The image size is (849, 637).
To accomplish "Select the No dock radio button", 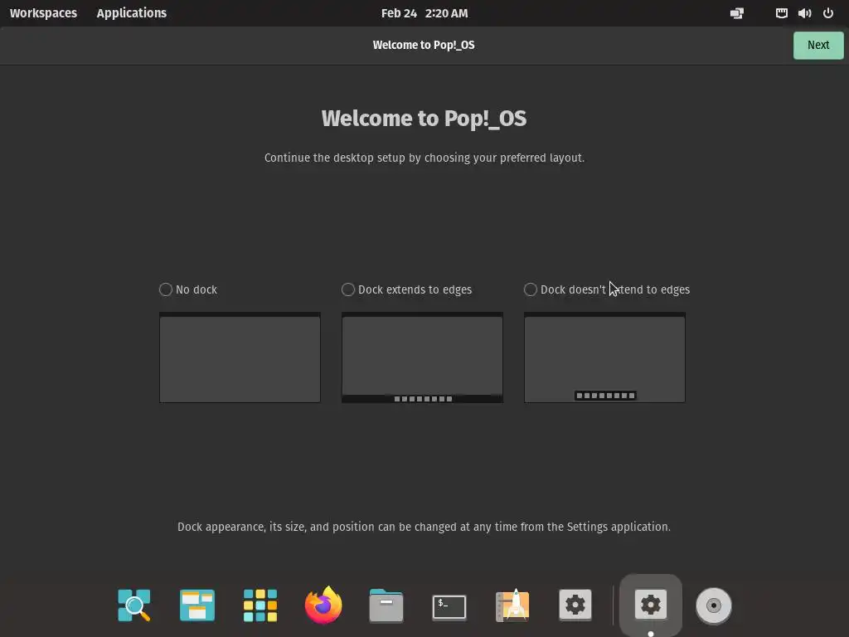I will click(x=166, y=289).
